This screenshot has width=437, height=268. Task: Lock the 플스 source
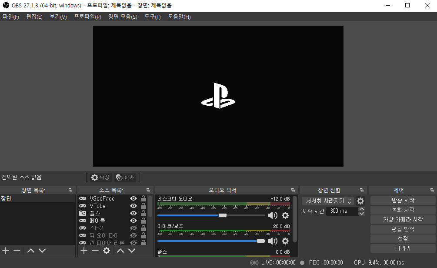pyautogui.click(x=143, y=213)
